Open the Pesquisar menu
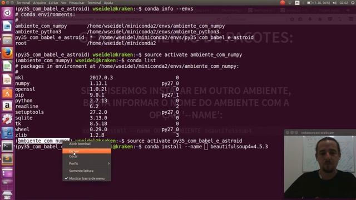The height and width of the screenshot is (200, 356). click(x=77, y=3)
